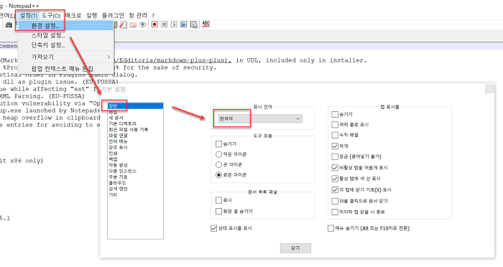Choose 환경 설정... from the dropdown menu

65,26
